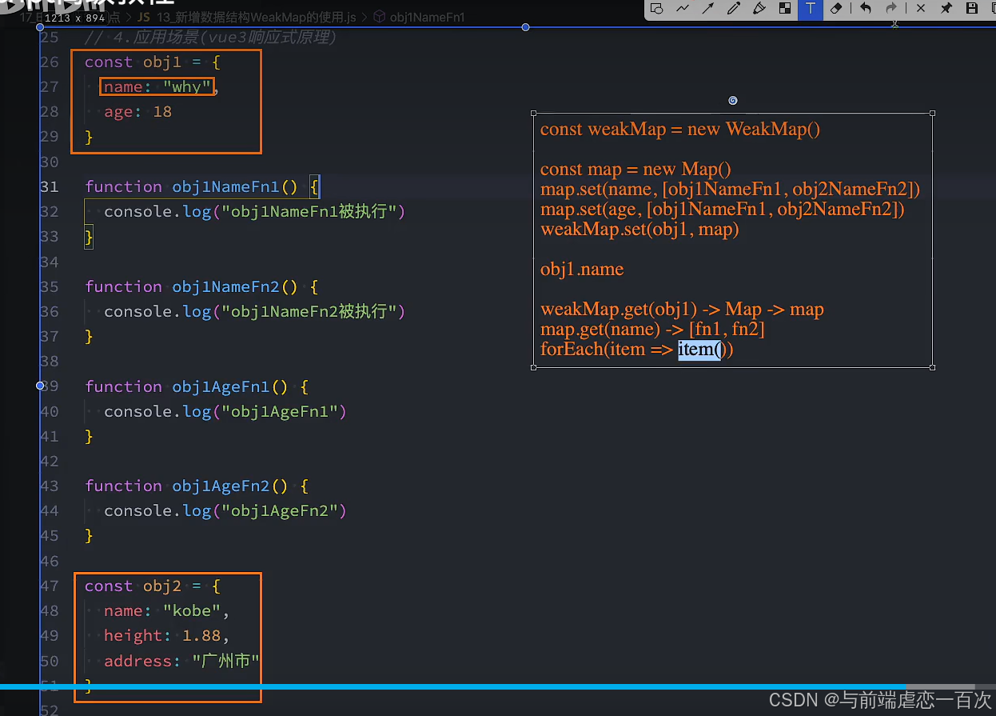This screenshot has width=996, height=716.
Task: Click line number 39 in gutter
Action: [x=50, y=386]
